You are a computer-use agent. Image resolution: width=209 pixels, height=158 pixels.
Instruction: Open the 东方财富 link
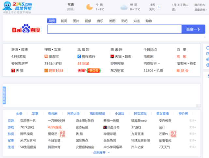(x=117, y=71)
